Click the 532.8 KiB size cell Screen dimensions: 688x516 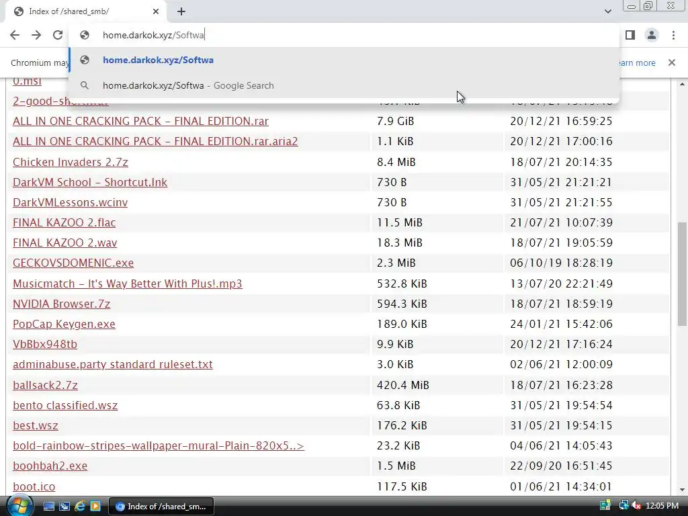(402, 284)
